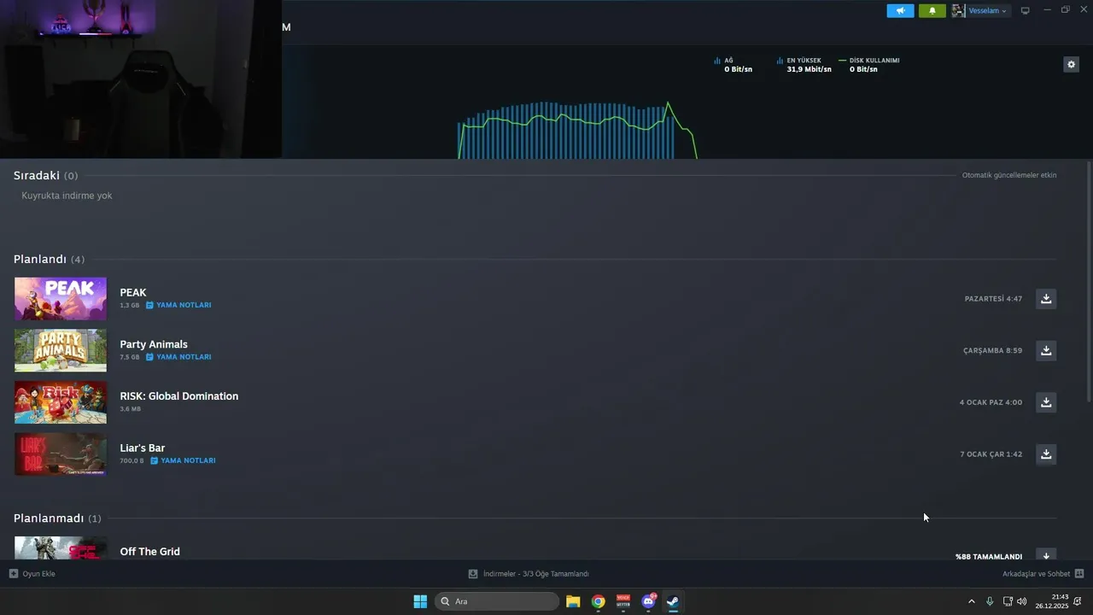Open Discord from the taskbar
The image size is (1093, 615).
coord(648,601)
